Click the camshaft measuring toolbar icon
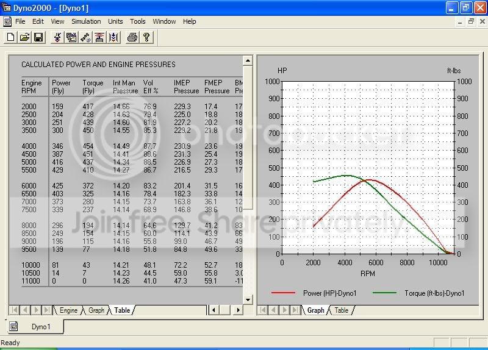 click(85, 37)
